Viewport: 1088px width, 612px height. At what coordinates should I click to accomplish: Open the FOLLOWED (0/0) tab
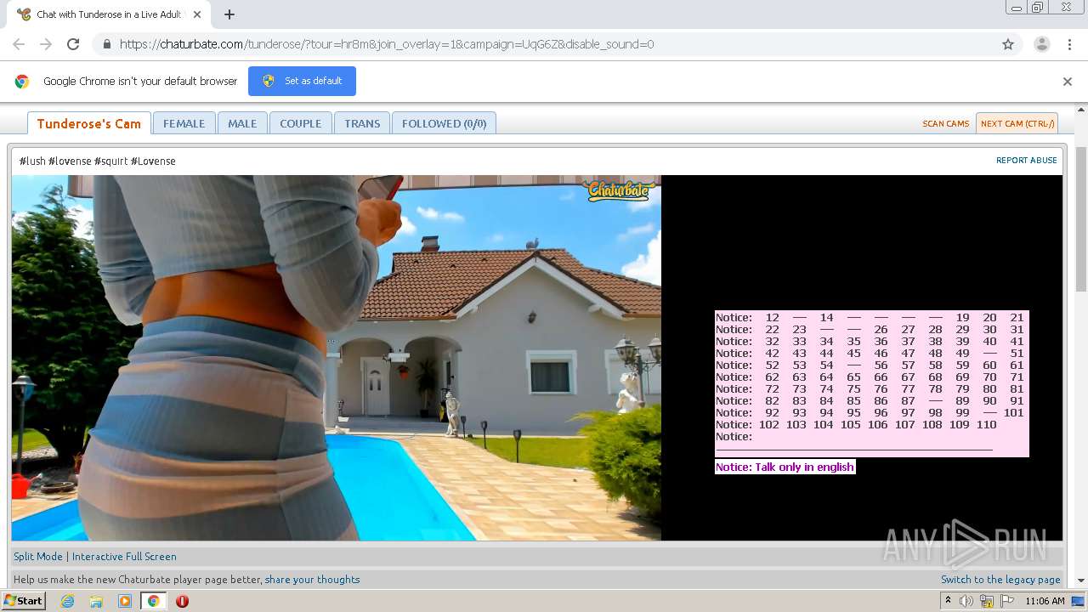coord(444,123)
